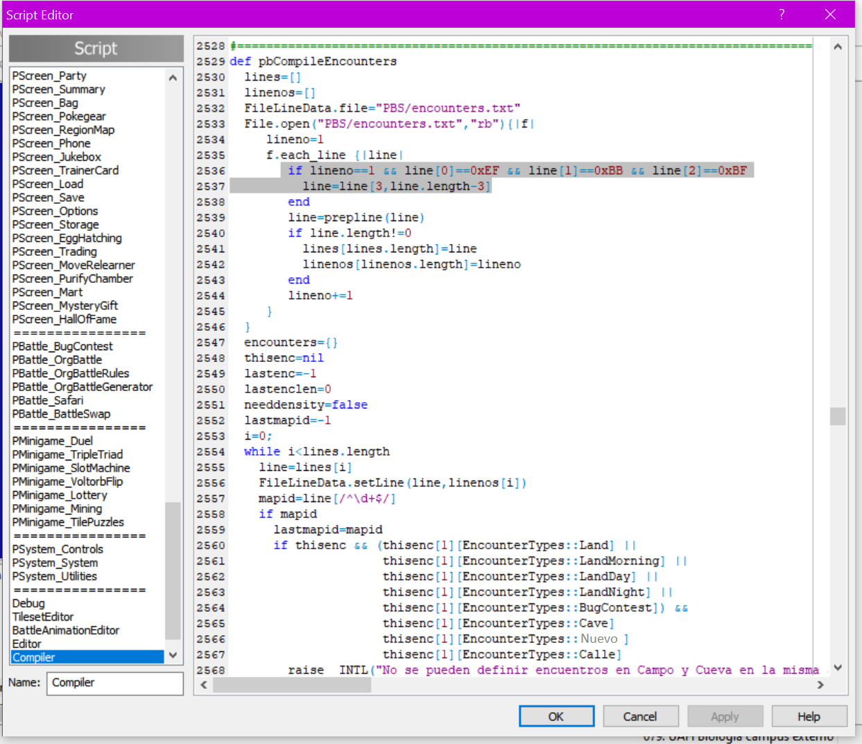The width and height of the screenshot is (862, 744).
Task: Click the horizontal scrollbar thumb of code editor
Action: tap(292, 685)
